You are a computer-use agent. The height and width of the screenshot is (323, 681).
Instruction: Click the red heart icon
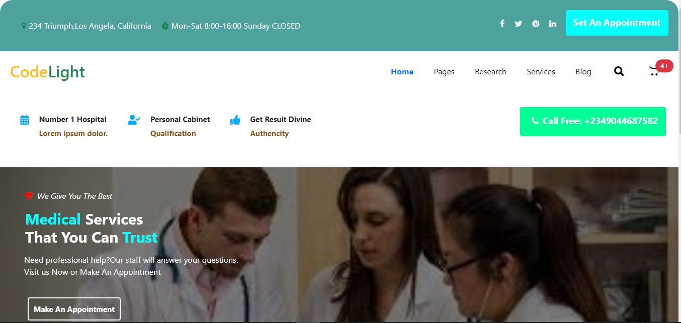29,196
